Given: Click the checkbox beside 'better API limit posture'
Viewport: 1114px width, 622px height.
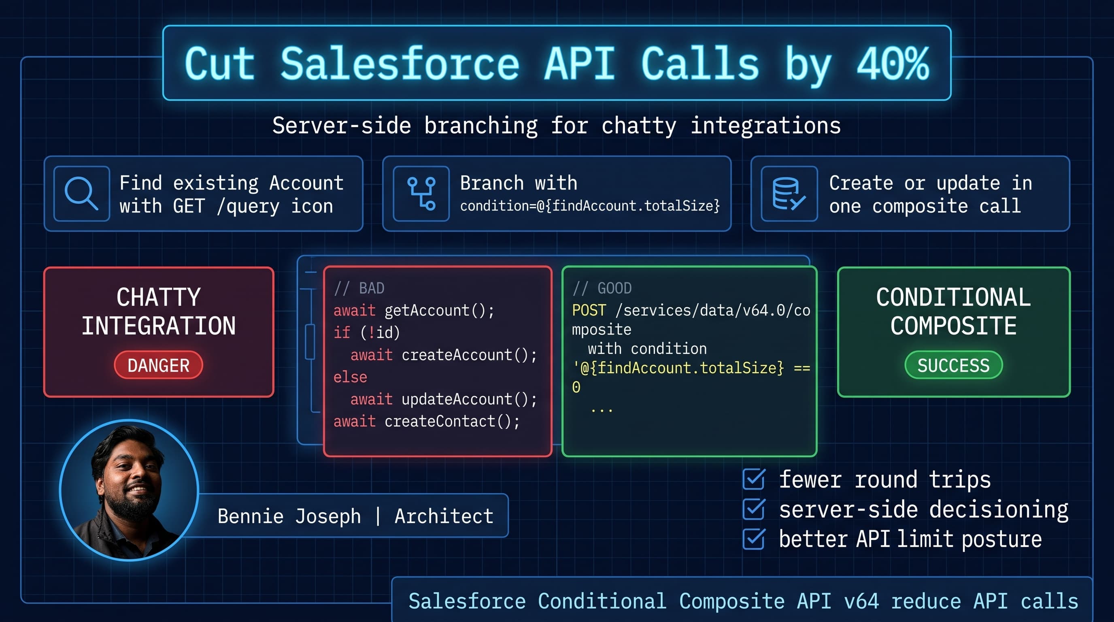Looking at the screenshot, I should click(754, 539).
